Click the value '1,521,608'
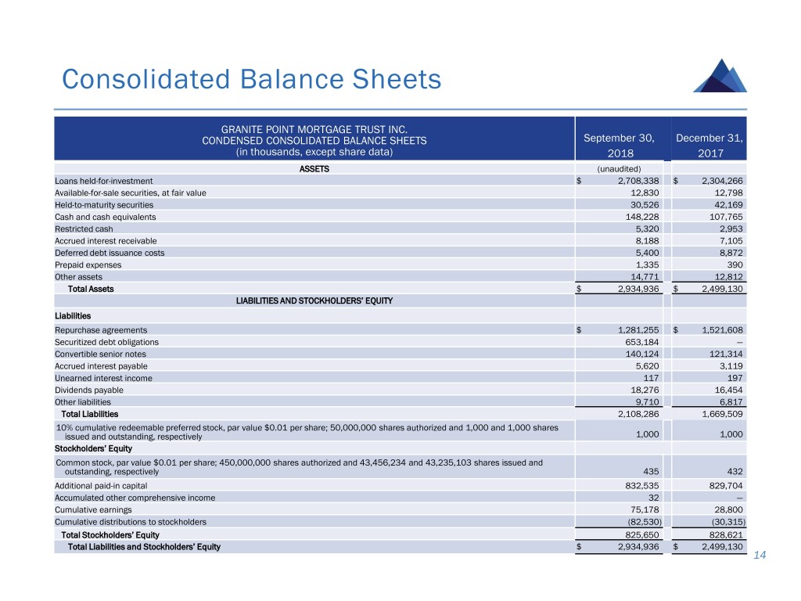This screenshot has height=601, width=801. click(722, 330)
